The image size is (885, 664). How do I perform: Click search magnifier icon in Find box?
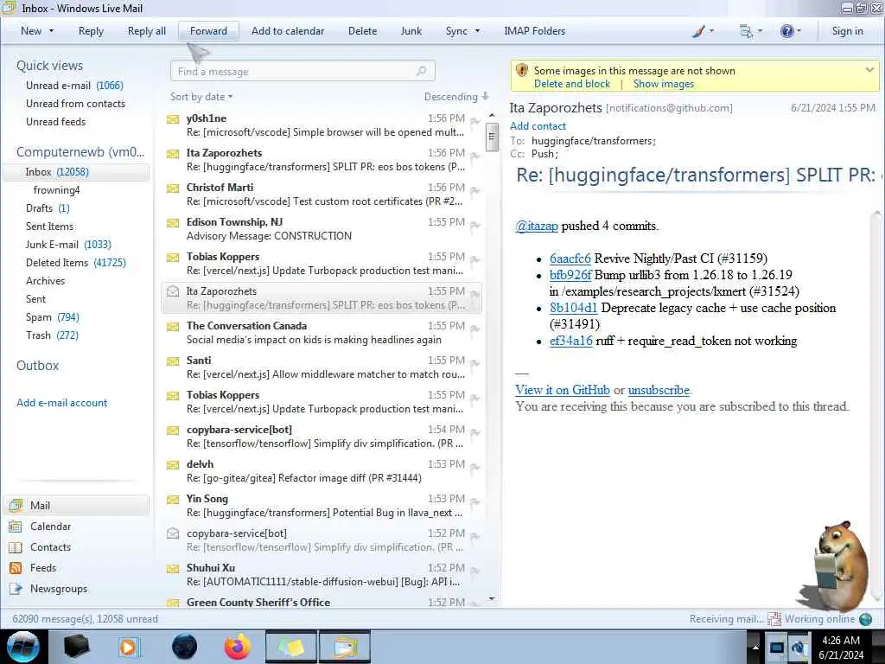click(421, 71)
